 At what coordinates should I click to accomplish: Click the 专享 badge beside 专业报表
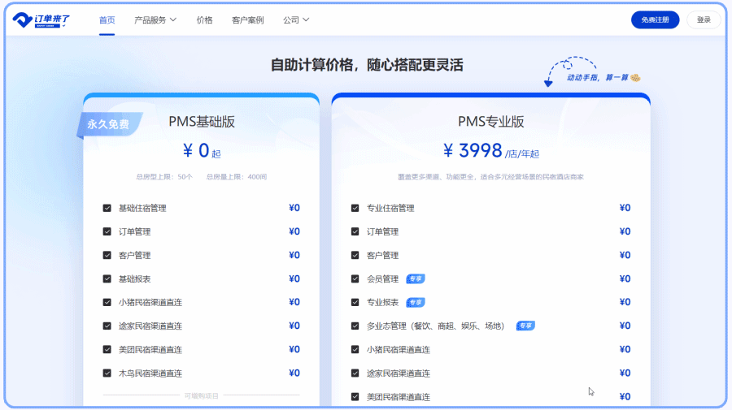(x=415, y=302)
